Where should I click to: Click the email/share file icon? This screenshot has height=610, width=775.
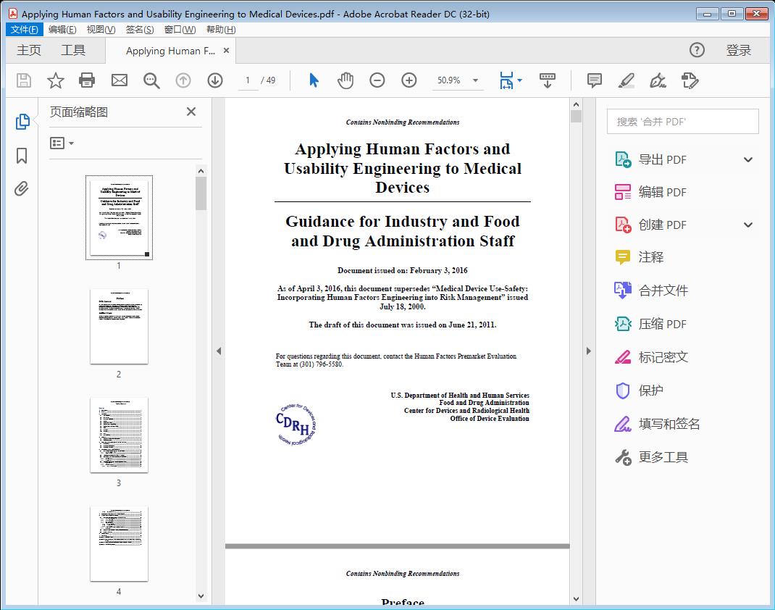[119, 80]
